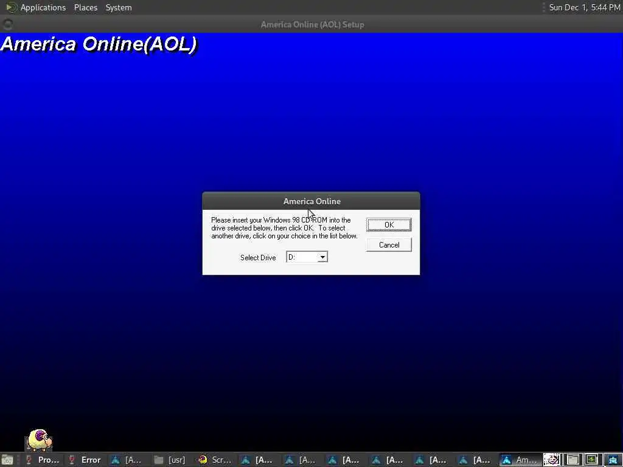623x467 pixels.
Task: Open the '[usr]' folder taskbar entry
Action: [170, 460]
